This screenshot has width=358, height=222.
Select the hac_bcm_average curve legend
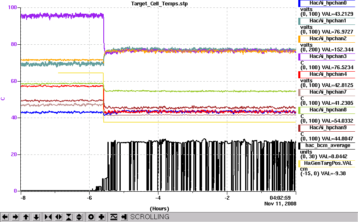[328, 145]
